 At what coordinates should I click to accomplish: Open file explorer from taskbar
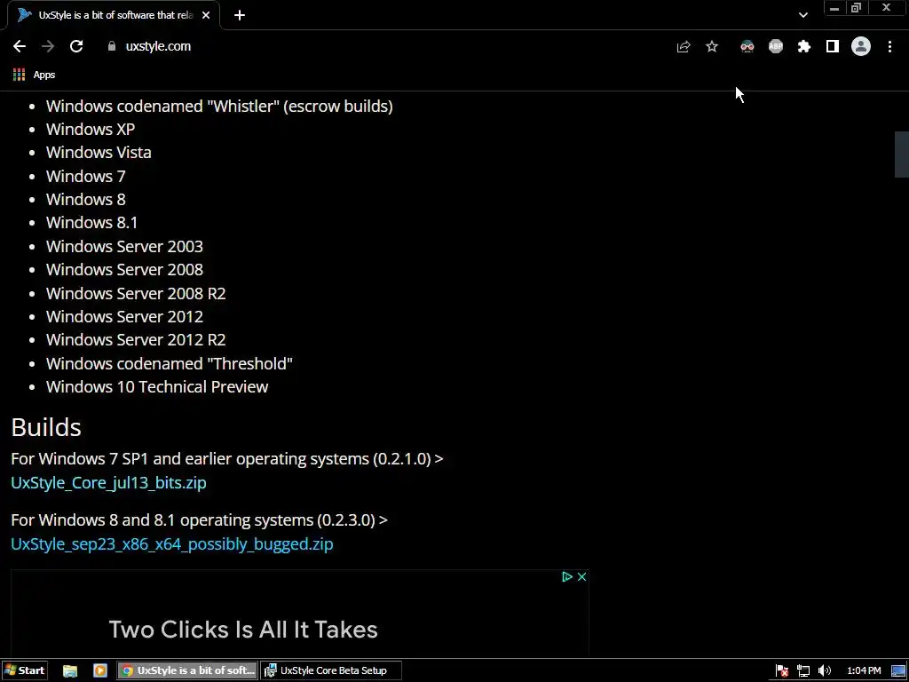(70, 670)
